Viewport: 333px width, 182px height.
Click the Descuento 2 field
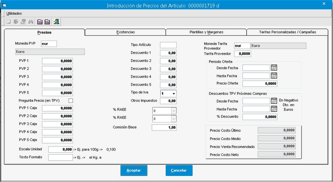coord(168,61)
